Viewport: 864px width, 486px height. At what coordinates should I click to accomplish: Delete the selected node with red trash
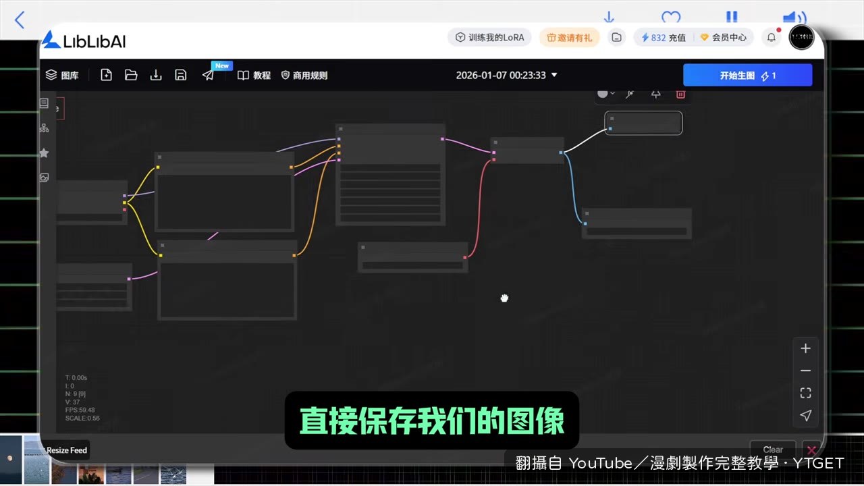(x=680, y=94)
